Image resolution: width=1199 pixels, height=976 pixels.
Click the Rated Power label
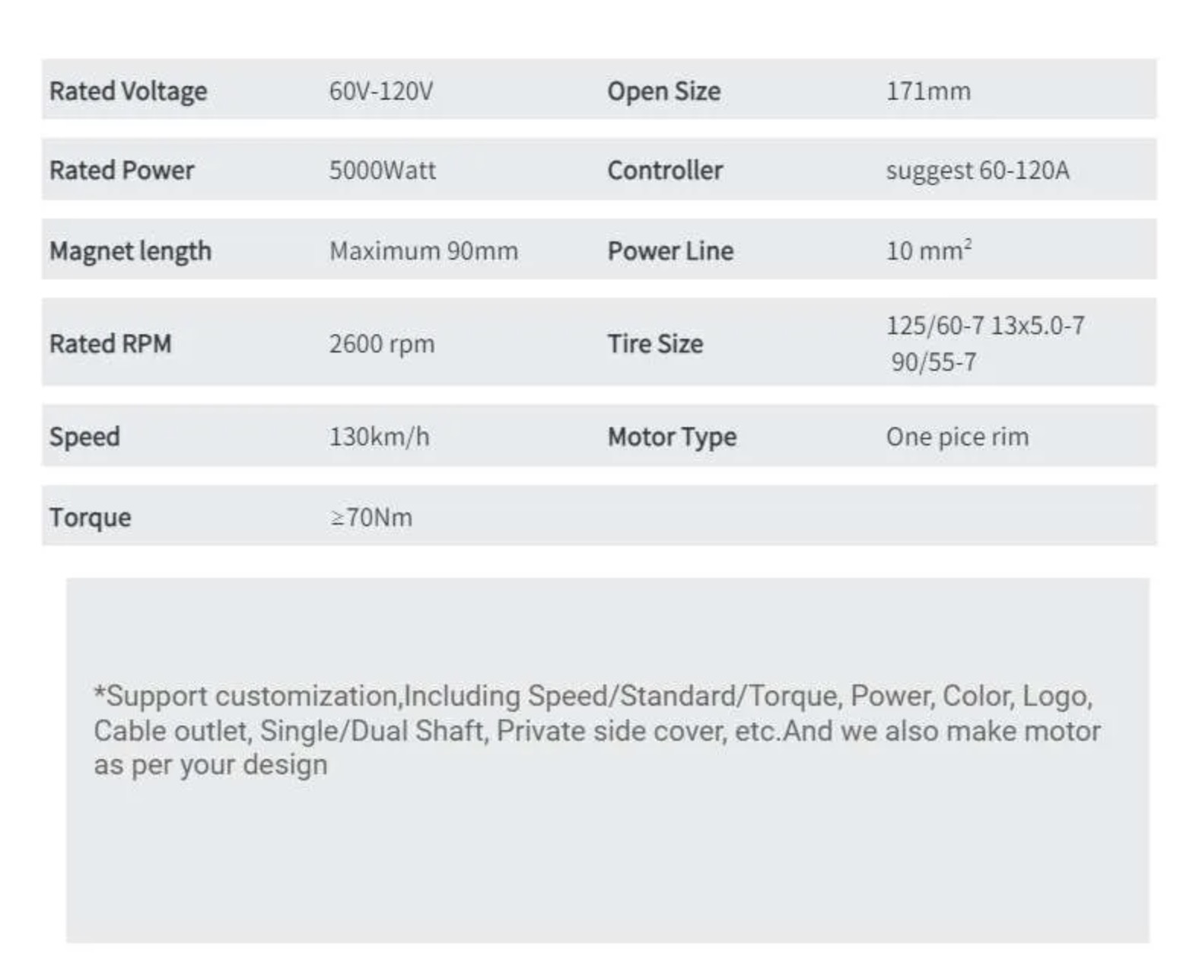point(122,171)
